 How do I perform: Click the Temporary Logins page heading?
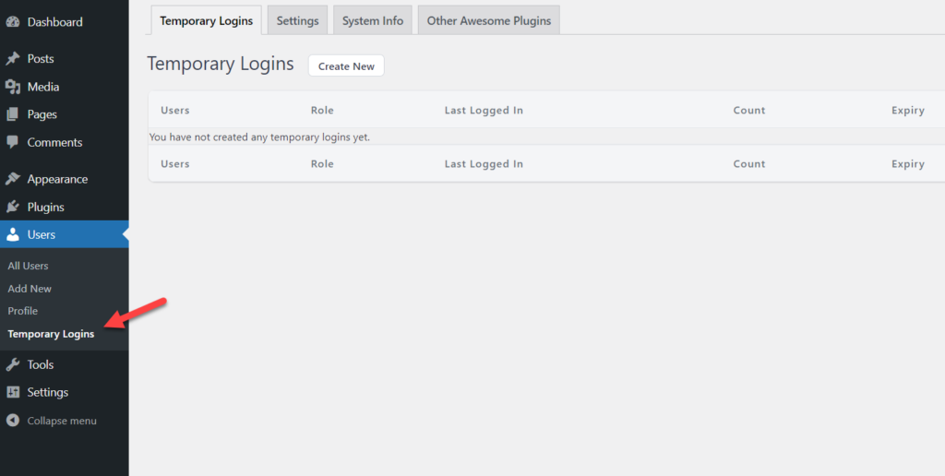pos(221,64)
